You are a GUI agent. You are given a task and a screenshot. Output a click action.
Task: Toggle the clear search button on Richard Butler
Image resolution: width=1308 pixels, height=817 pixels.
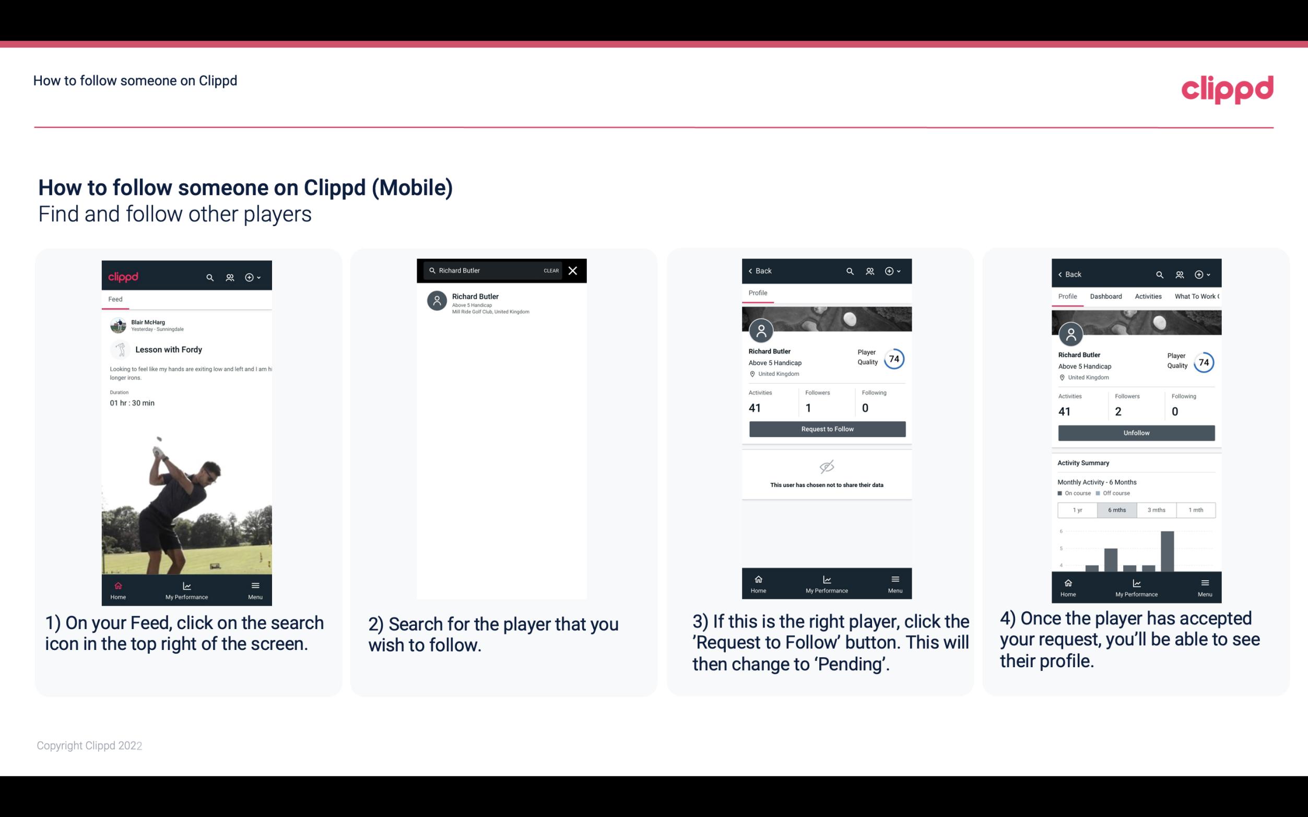tap(551, 271)
